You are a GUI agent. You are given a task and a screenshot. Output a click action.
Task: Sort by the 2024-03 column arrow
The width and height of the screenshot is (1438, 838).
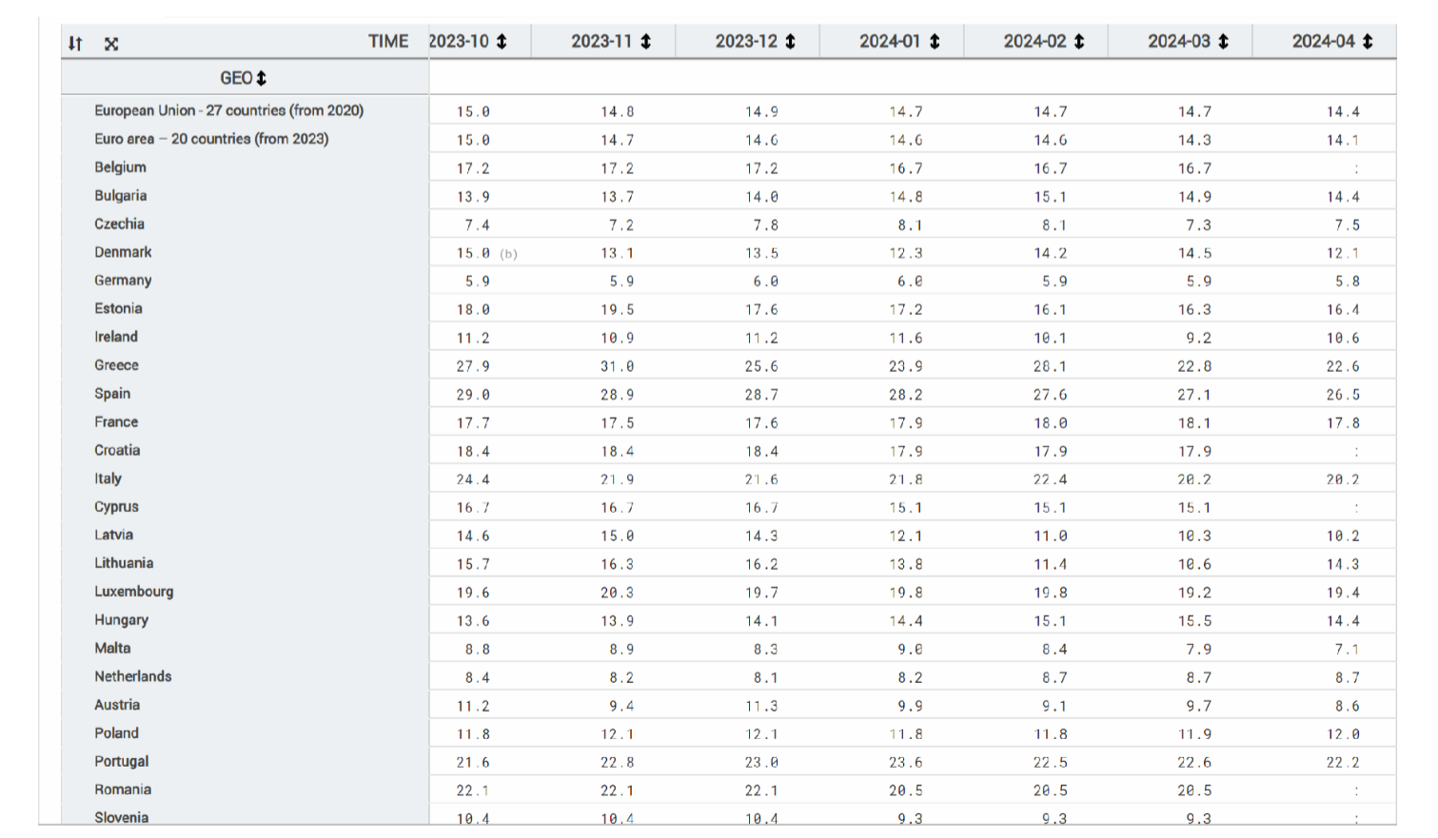click(x=1223, y=42)
